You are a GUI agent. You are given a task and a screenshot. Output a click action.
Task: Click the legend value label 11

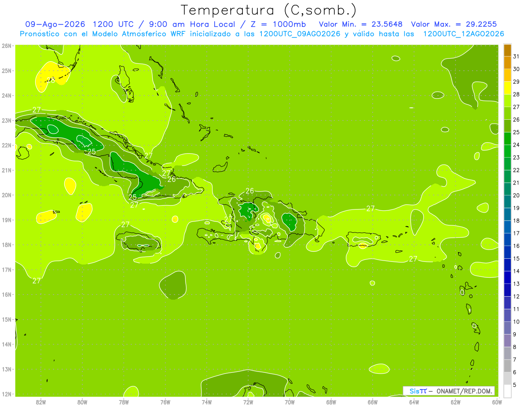click(x=516, y=309)
